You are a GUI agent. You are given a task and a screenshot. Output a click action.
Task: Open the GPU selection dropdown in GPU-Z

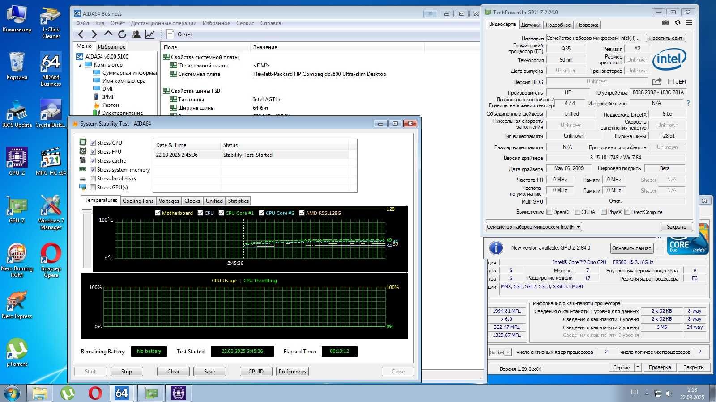click(x=533, y=227)
